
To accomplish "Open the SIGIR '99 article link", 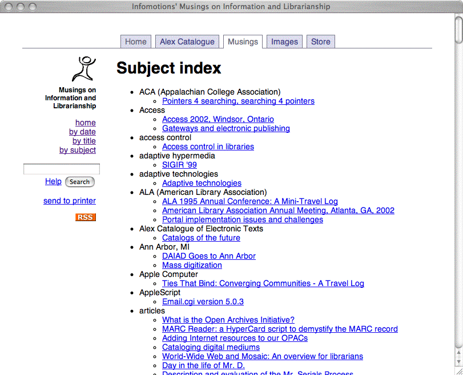I will click(x=179, y=165).
